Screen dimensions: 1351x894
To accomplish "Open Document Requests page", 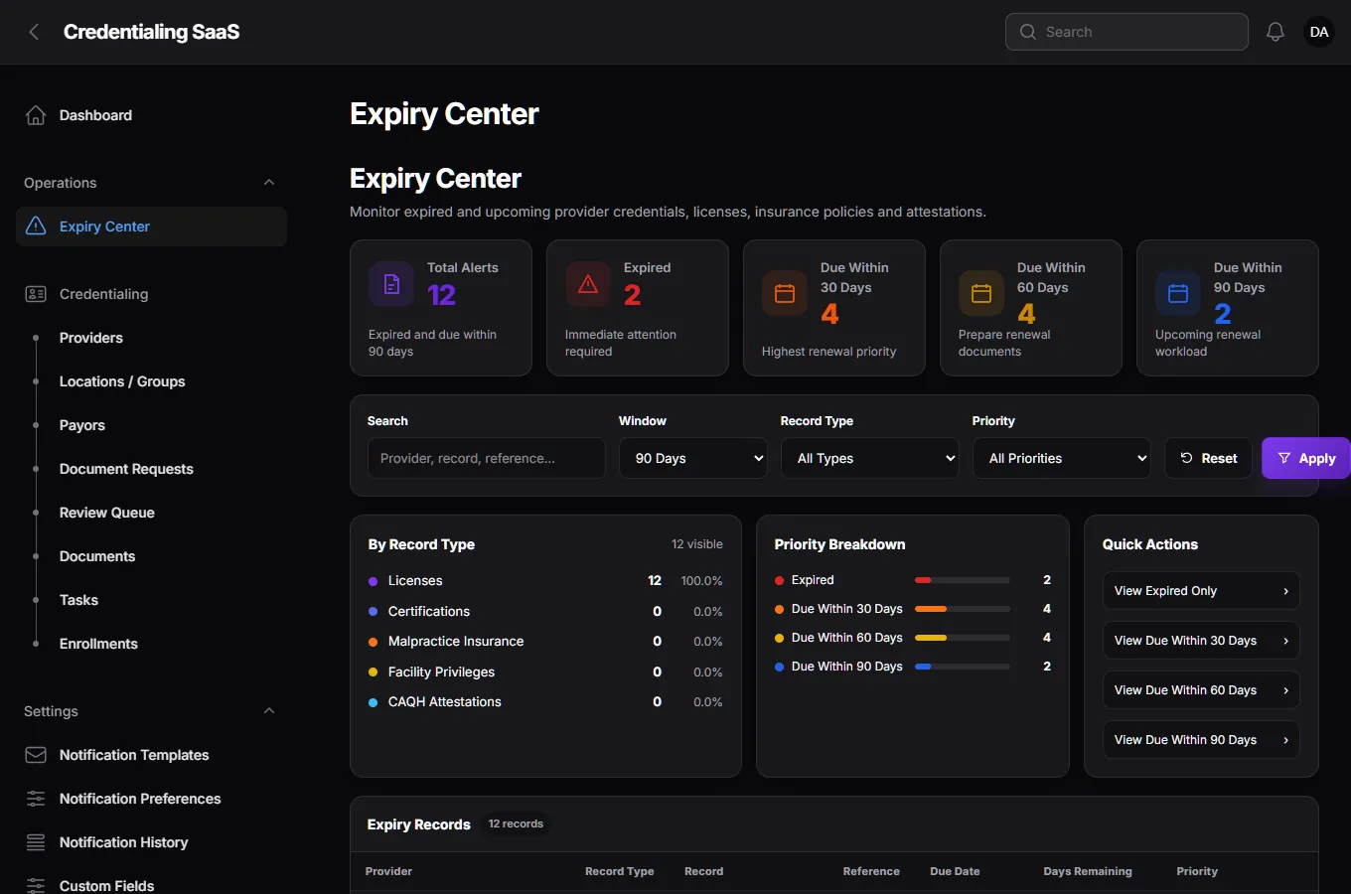I will pyautogui.click(x=126, y=469).
